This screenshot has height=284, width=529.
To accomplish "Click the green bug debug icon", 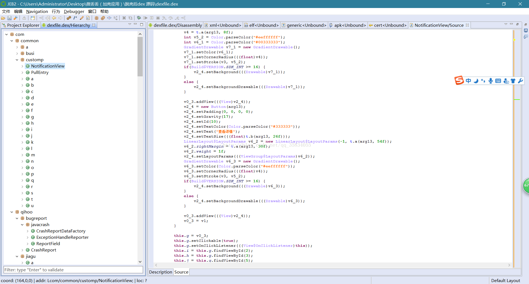I will tap(139, 18).
